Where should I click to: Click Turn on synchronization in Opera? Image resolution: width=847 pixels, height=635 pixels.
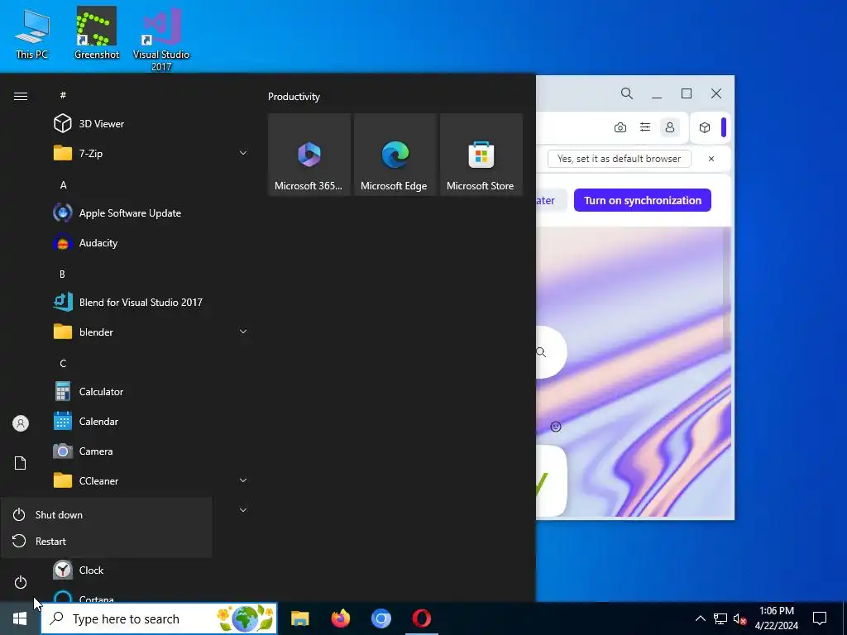(642, 200)
